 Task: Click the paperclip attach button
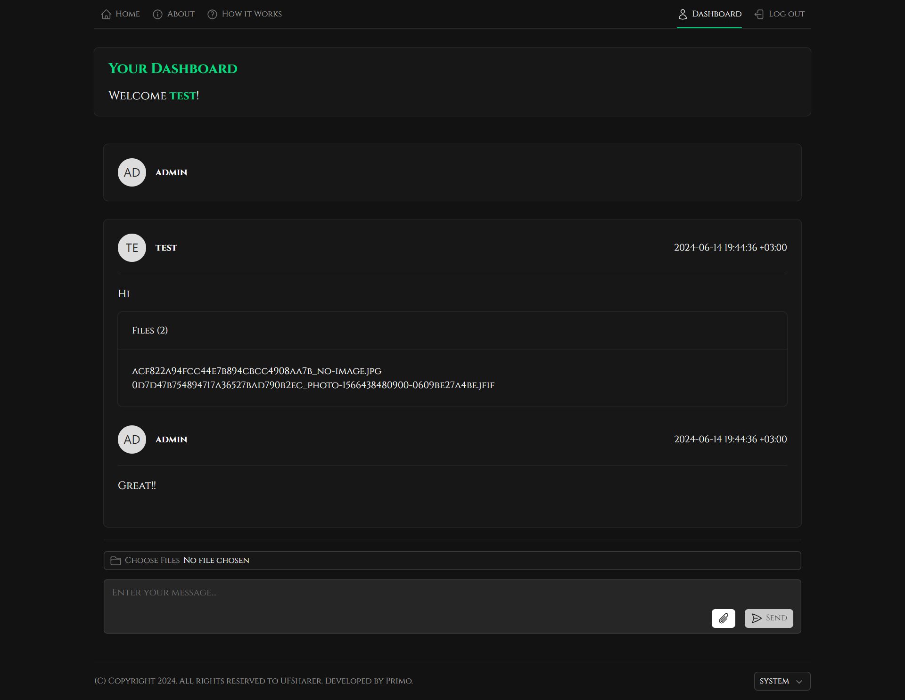point(723,618)
